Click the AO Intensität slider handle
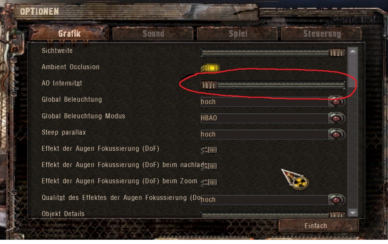 click(x=209, y=85)
